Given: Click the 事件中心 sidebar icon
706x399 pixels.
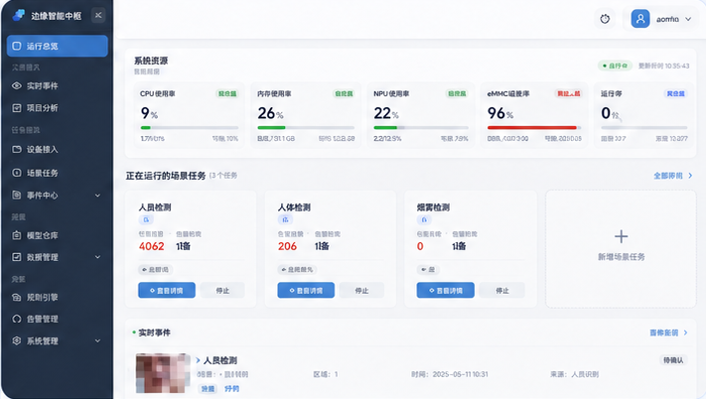Looking at the screenshot, I should pos(17,196).
